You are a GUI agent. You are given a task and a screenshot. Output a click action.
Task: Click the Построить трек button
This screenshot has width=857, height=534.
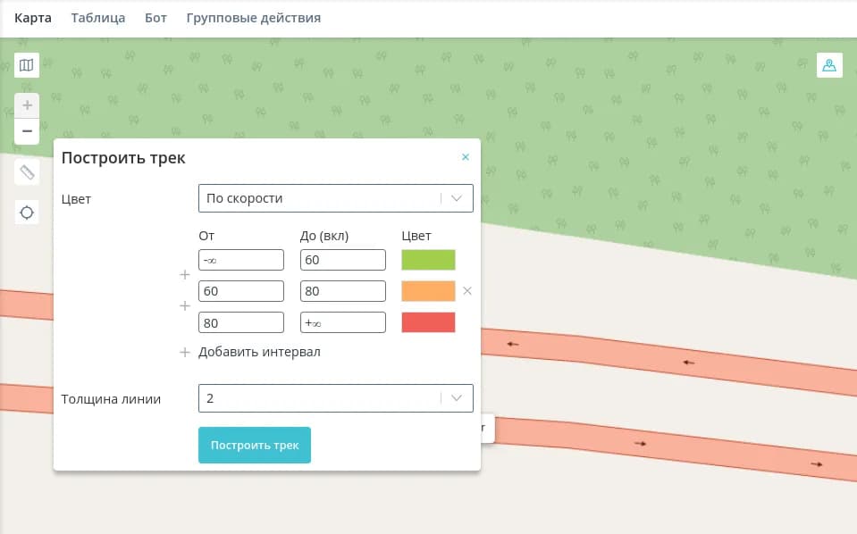click(x=254, y=445)
